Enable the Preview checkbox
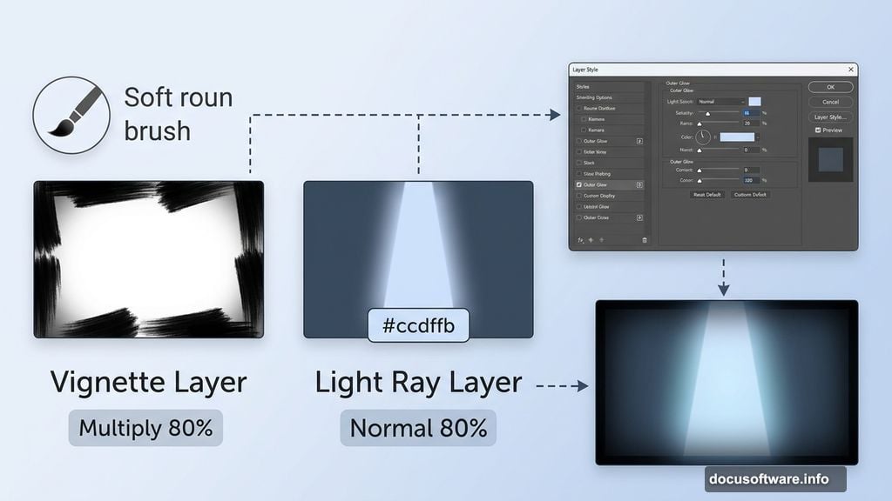 (819, 130)
